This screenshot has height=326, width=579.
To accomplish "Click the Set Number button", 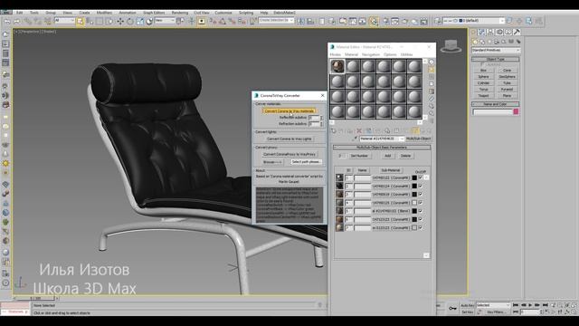I will coord(359,156).
